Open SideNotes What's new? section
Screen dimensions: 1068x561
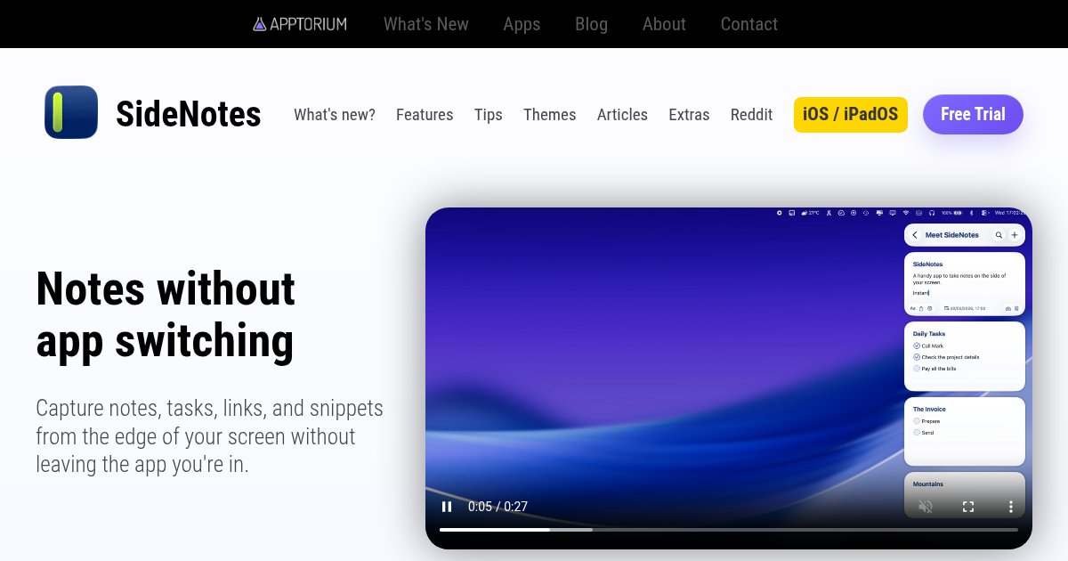(335, 115)
